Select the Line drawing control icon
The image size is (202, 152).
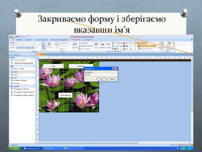(x=115, y=43)
